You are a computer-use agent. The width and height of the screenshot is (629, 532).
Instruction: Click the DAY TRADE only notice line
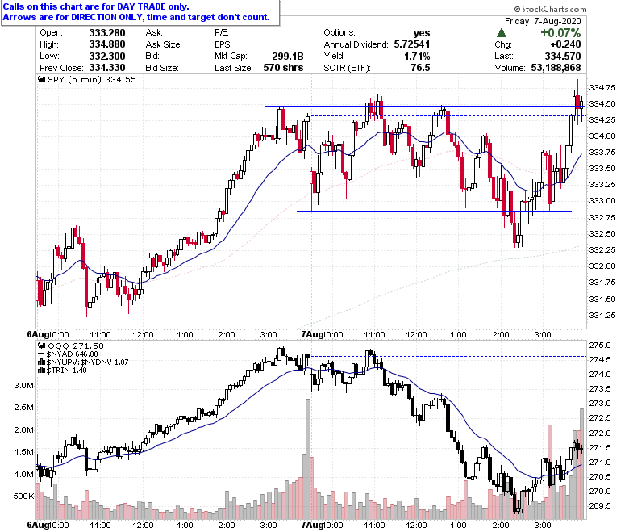click(x=96, y=6)
